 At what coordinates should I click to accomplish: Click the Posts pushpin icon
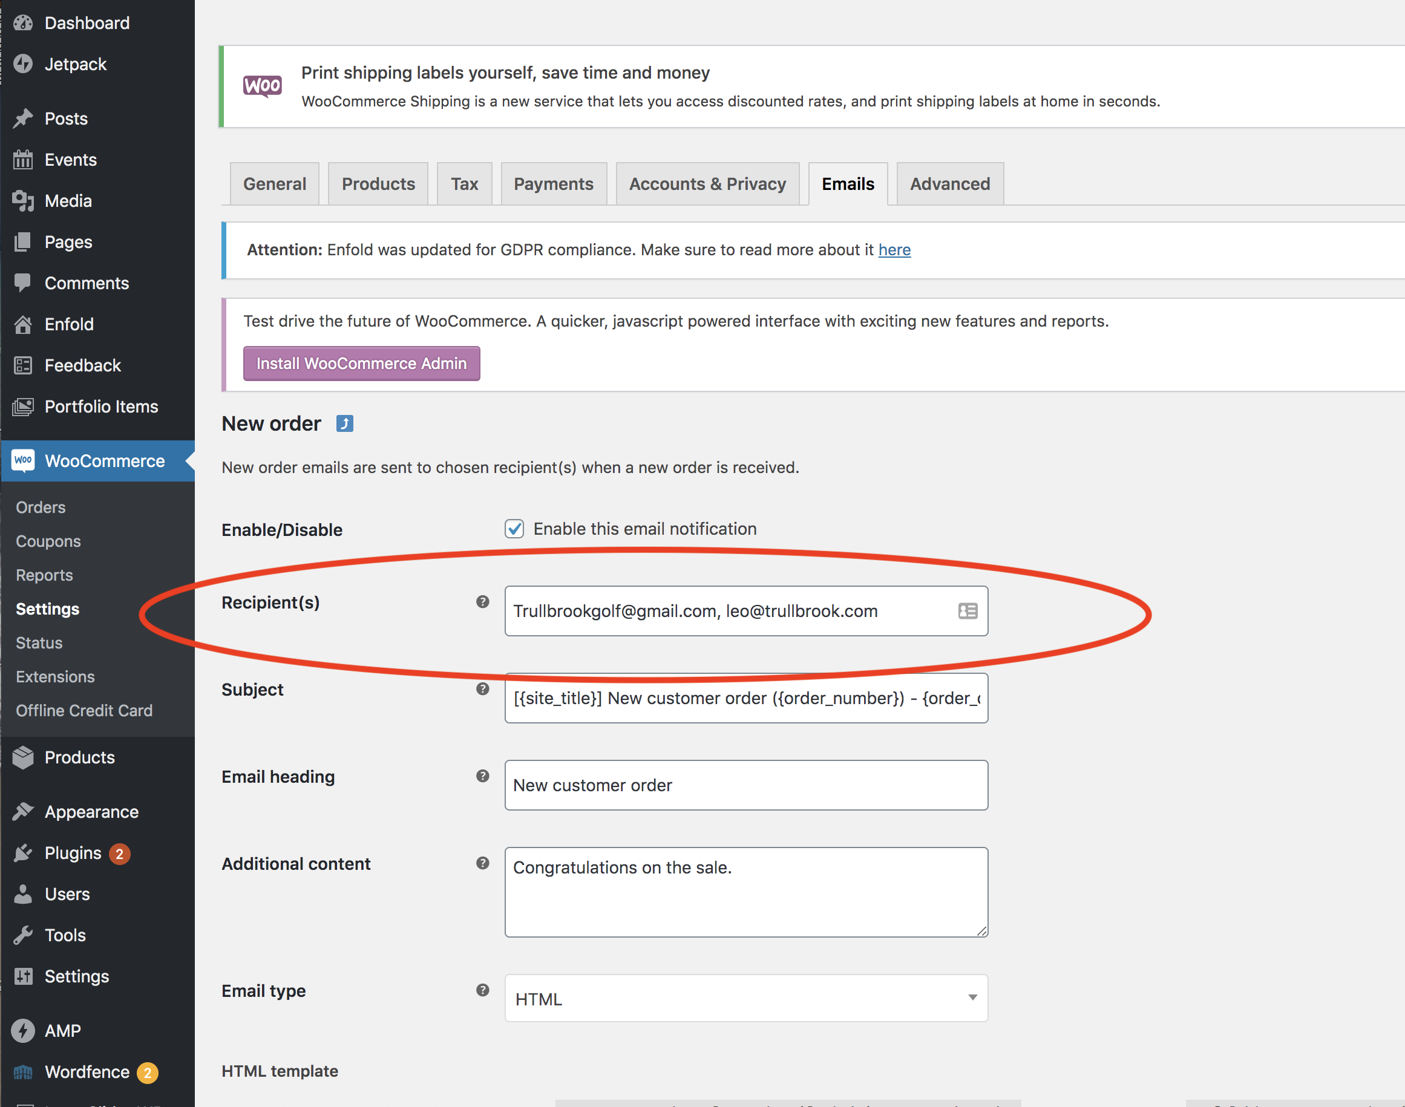click(x=23, y=118)
